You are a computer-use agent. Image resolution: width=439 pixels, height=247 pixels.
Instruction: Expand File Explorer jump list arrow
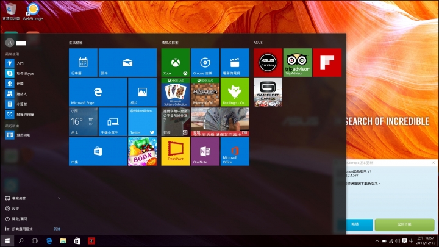pos(59,198)
